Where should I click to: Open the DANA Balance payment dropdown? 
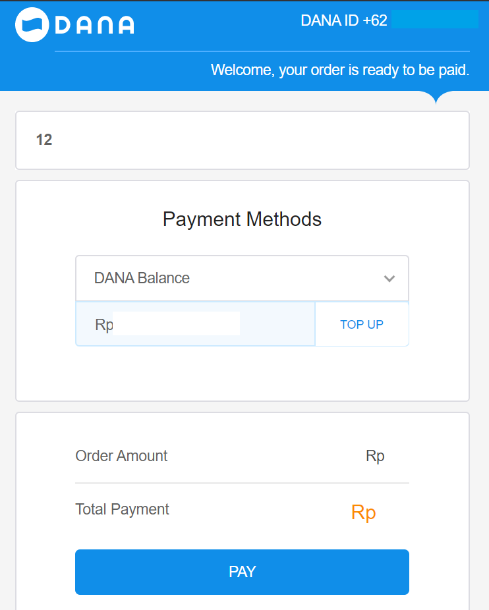click(242, 279)
